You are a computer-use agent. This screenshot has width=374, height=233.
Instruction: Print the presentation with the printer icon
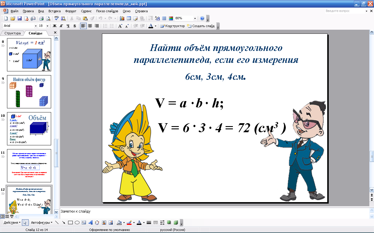pyautogui.click(x=41, y=18)
